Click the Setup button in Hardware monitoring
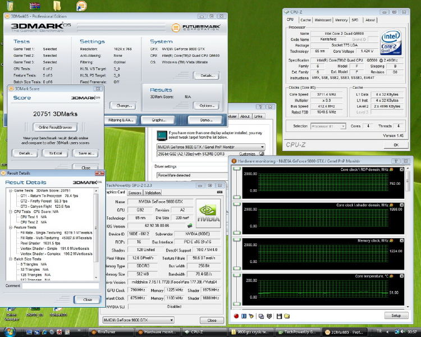 pyautogui.click(x=396, y=316)
